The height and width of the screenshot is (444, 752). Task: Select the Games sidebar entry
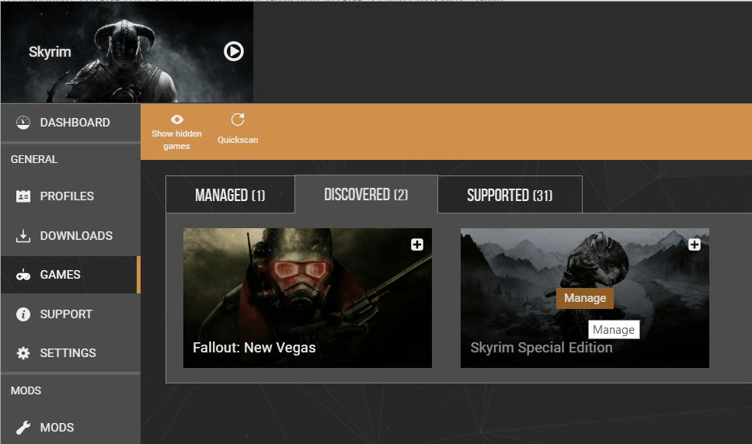click(x=71, y=275)
